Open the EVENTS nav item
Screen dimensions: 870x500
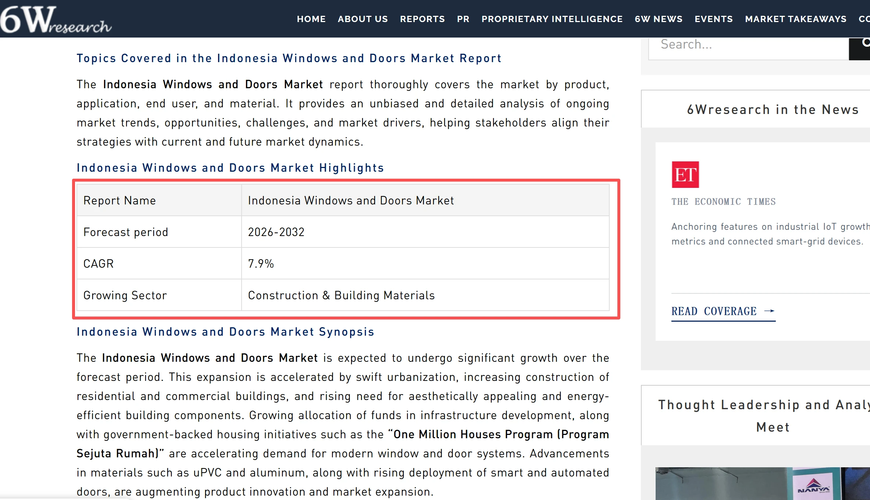(713, 19)
